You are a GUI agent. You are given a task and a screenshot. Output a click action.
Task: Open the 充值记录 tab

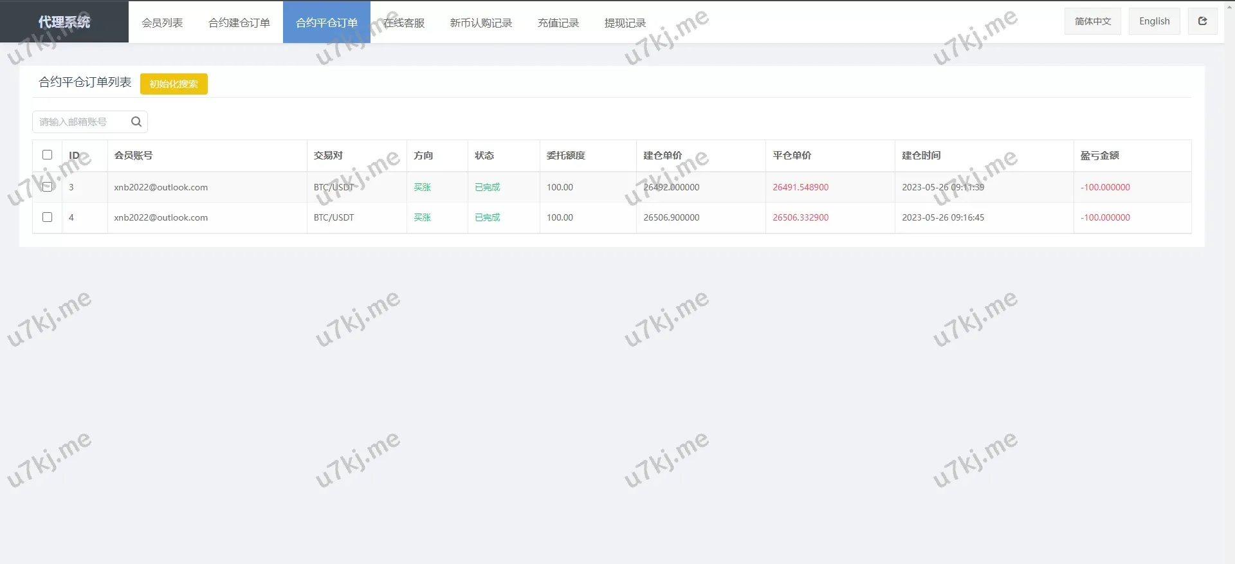click(558, 23)
